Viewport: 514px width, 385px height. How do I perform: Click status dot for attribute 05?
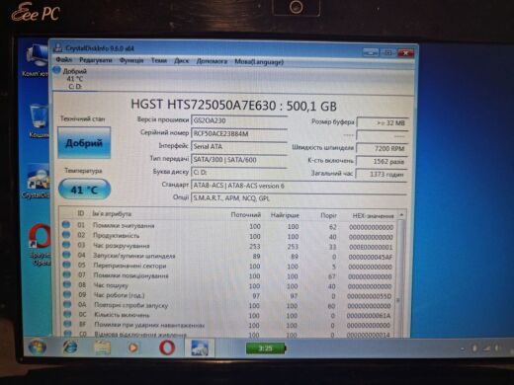coord(67,265)
